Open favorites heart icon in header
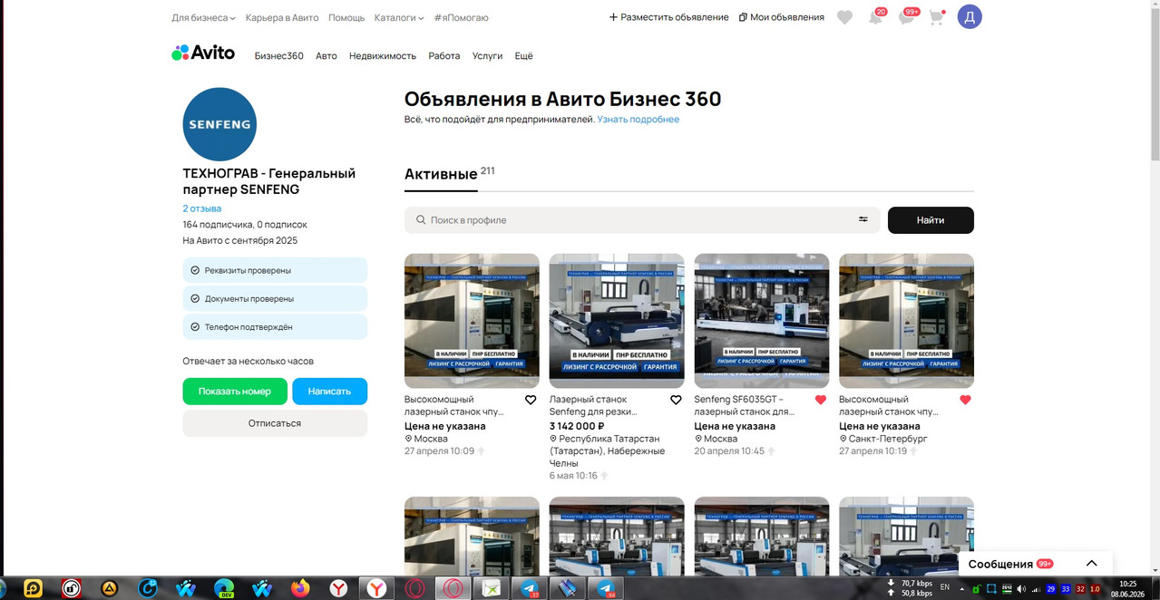1160x600 pixels. (x=844, y=17)
